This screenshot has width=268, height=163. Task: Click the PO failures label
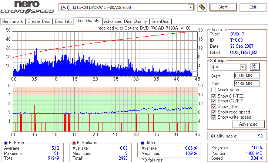[152, 160]
